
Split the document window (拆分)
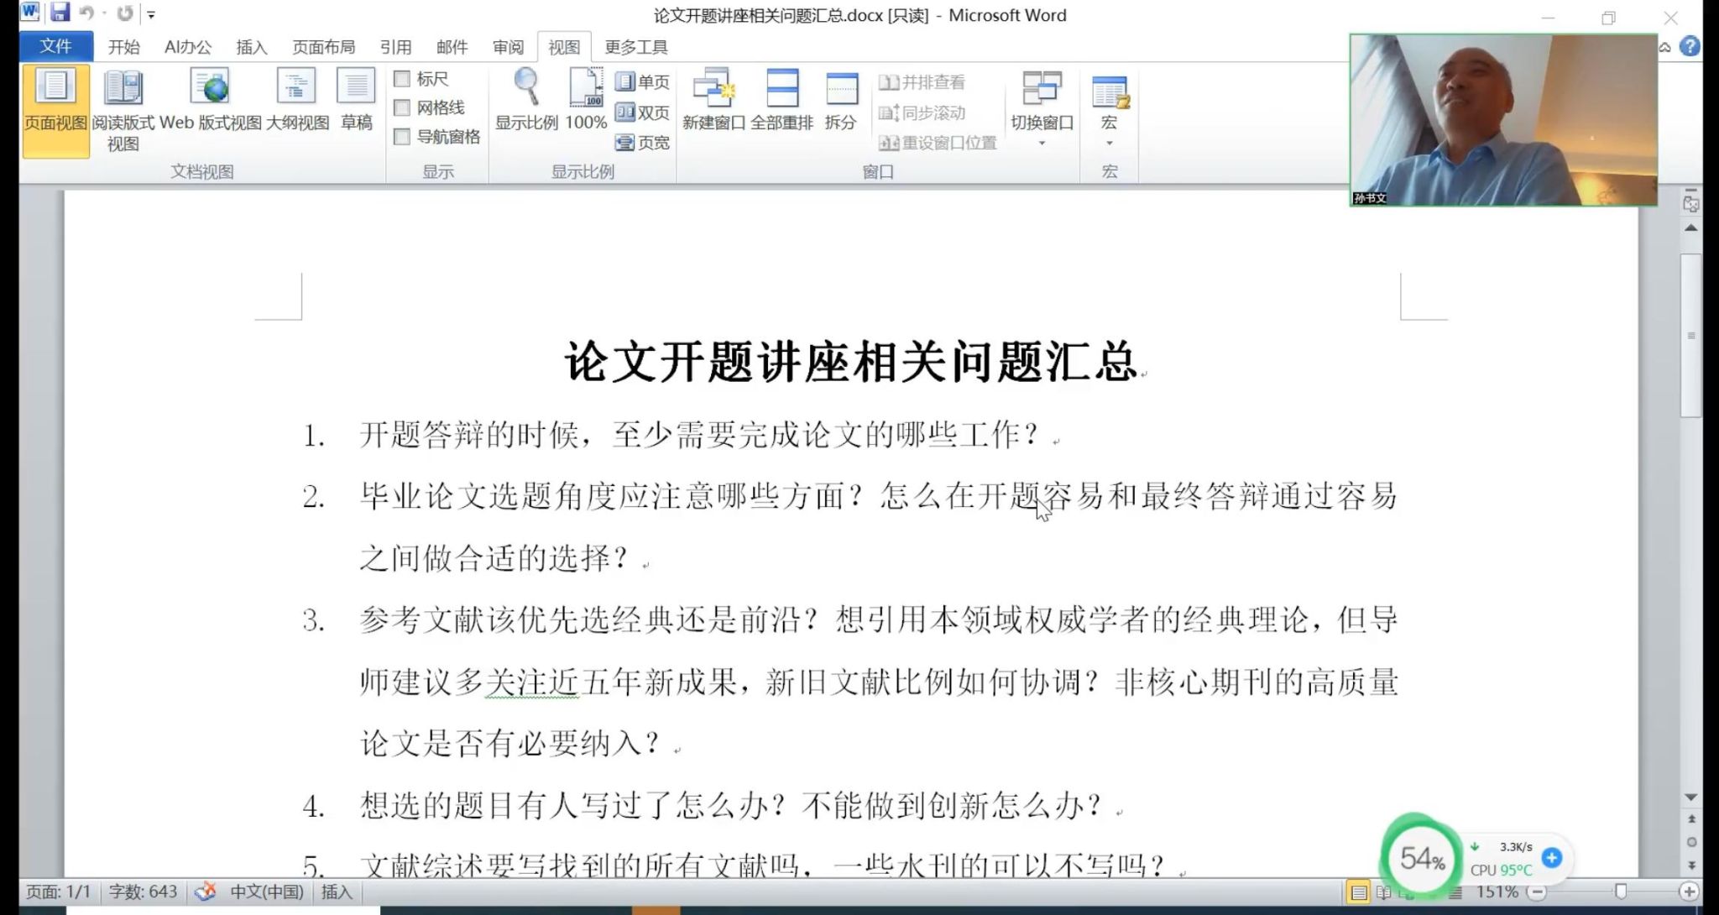tap(840, 101)
